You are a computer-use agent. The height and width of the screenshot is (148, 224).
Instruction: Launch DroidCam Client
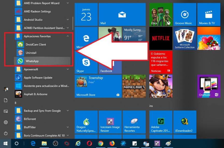[42, 44]
